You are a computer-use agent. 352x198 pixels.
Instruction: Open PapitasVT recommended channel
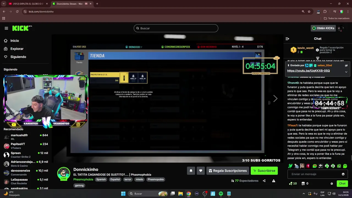click(x=26, y=146)
